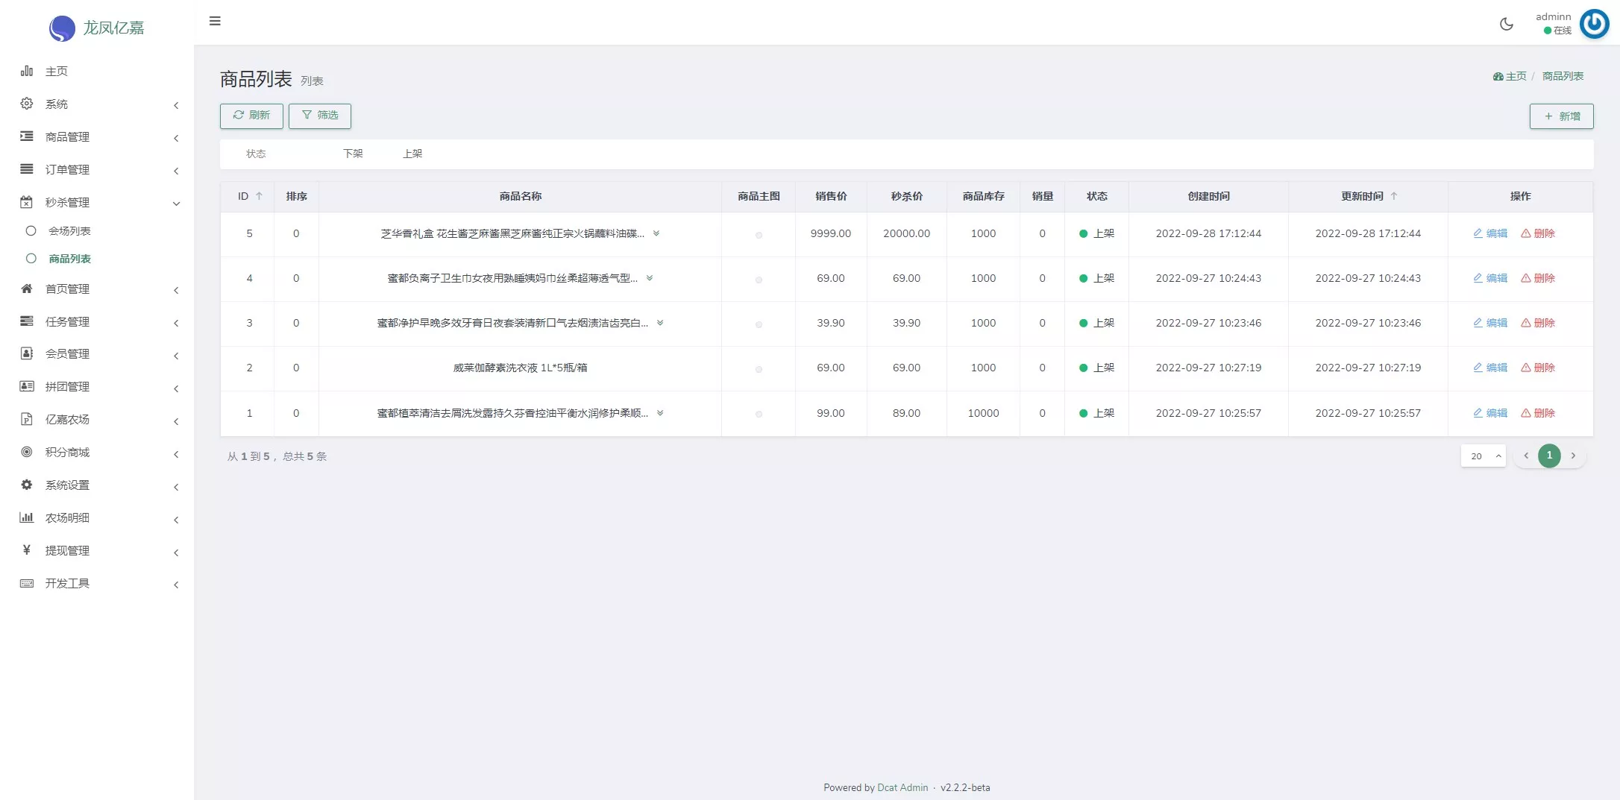
Task: Select the 上架 status filter
Action: [x=412, y=154]
